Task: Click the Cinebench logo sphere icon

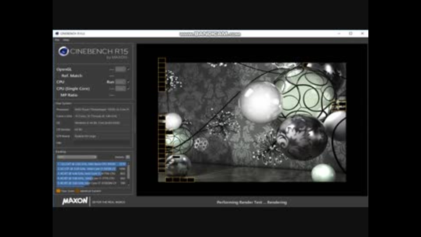Action: (x=64, y=51)
